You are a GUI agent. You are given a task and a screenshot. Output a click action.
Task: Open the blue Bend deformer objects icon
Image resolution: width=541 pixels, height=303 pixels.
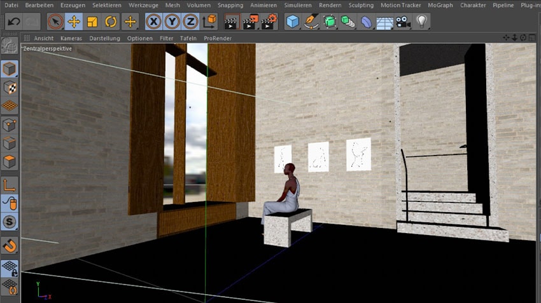click(367, 22)
